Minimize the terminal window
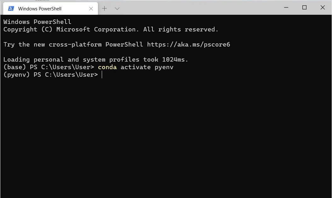Image resolution: width=332 pixels, height=198 pixels. 286,8
